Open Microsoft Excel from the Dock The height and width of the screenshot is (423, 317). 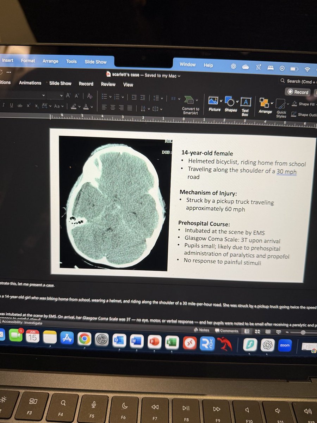172,342
